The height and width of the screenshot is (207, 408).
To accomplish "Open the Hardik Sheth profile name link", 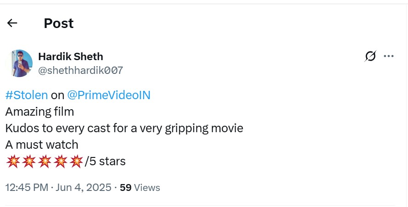I will click(70, 56).
